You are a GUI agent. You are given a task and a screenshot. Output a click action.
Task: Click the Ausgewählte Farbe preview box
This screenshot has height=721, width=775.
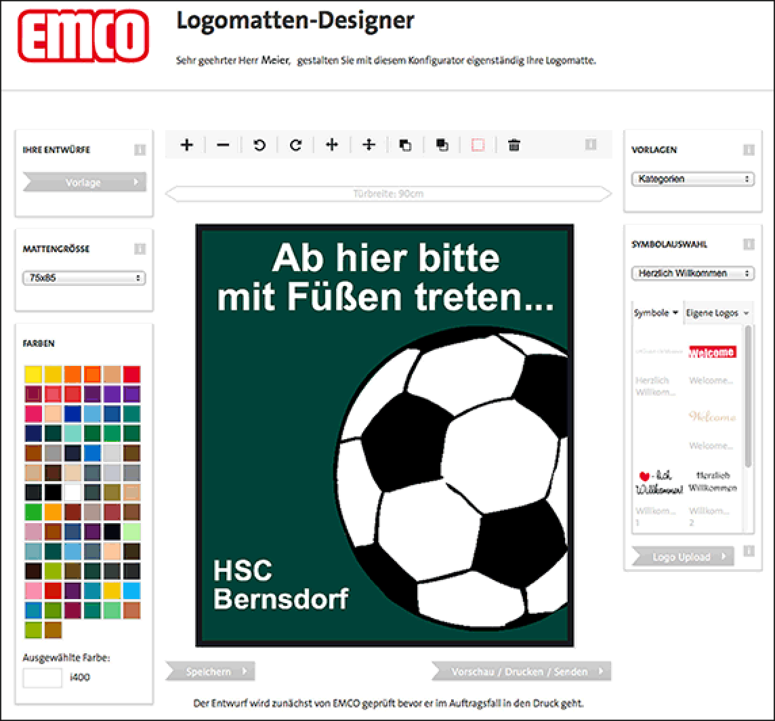[x=43, y=678]
